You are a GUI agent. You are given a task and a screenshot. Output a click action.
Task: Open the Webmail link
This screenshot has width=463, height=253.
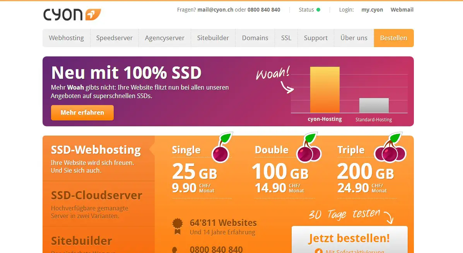click(402, 10)
